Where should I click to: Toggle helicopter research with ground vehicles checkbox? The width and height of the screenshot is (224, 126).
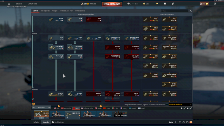[167, 104]
